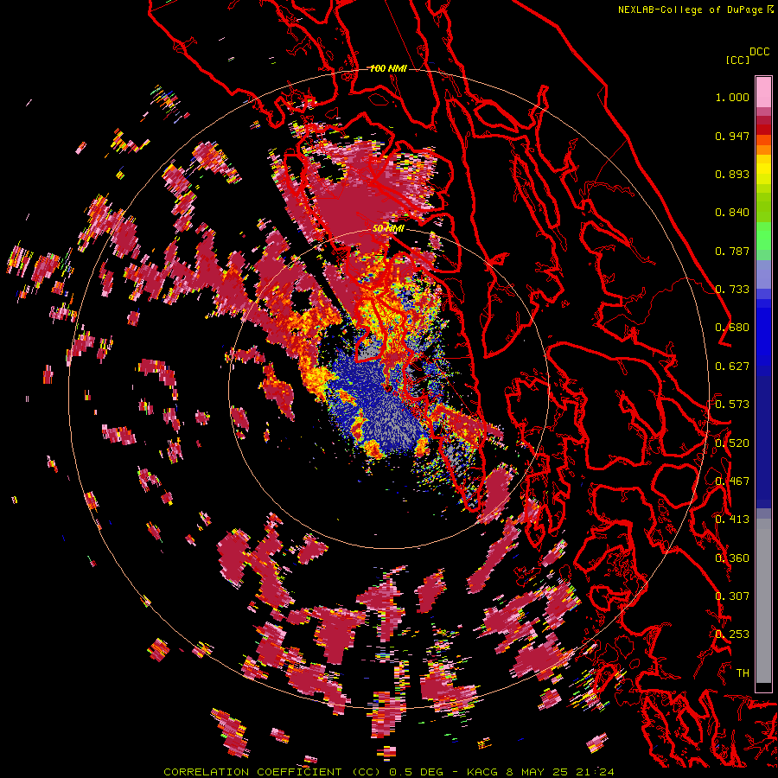Select the 0.947 scale value

tap(732, 136)
